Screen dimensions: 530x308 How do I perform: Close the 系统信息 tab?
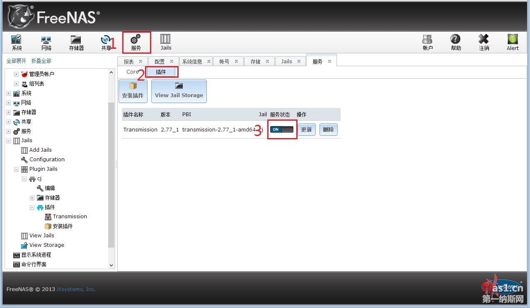click(209, 61)
